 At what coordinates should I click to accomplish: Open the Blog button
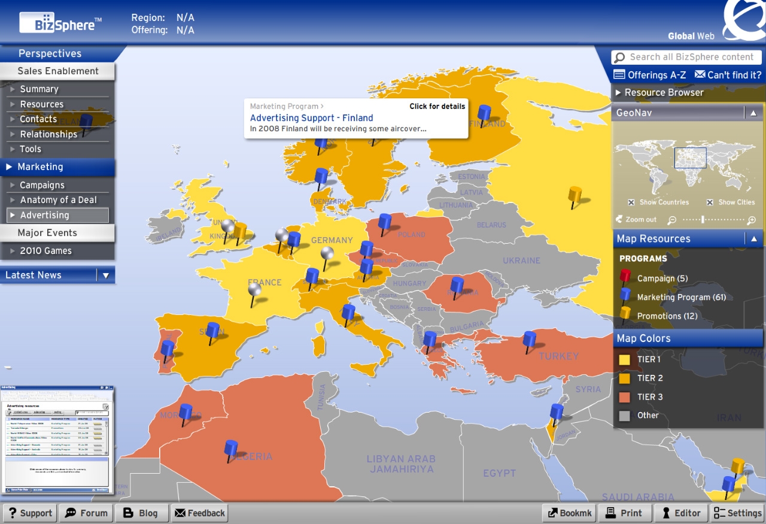pyautogui.click(x=141, y=513)
